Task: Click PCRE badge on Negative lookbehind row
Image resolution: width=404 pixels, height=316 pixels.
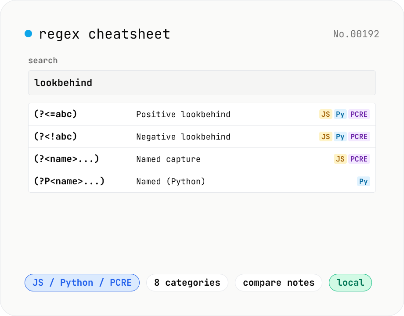Action: (359, 136)
